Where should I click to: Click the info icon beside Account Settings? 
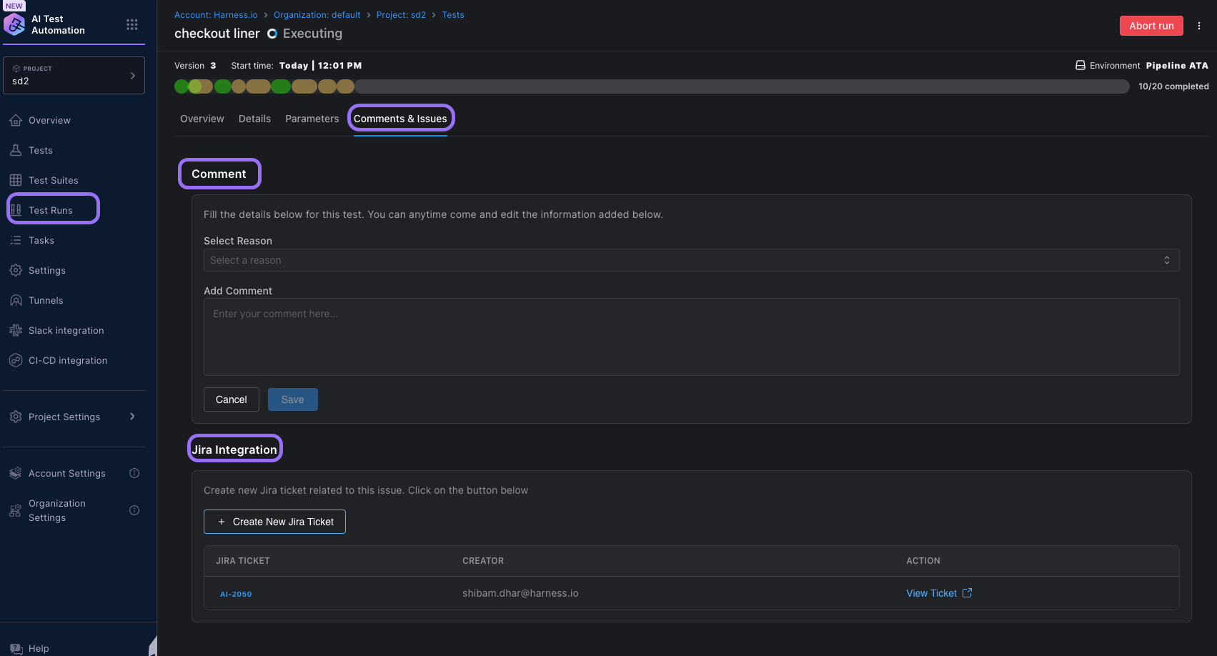[x=134, y=473]
